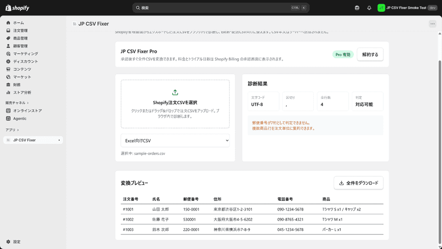The height and width of the screenshot is (249, 442).
Task: Click order number #1003 cell
Action: (x=128, y=230)
